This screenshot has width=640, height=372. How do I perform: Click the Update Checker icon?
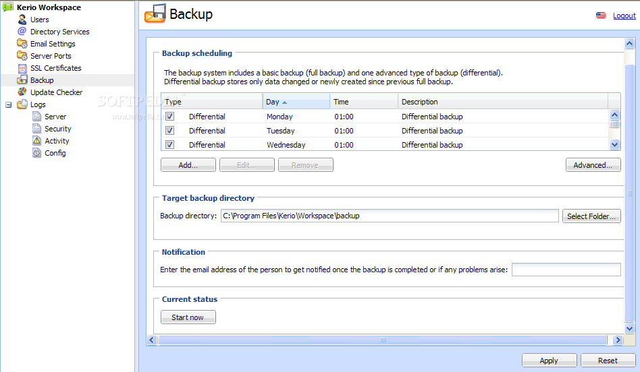tap(22, 92)
